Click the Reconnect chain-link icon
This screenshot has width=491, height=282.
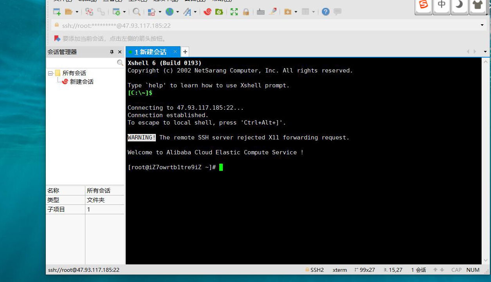(x=101, y=12)
